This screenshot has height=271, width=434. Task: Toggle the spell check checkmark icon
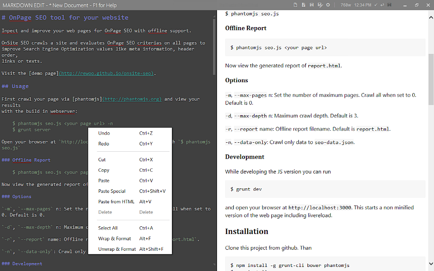tap(376, 5)
